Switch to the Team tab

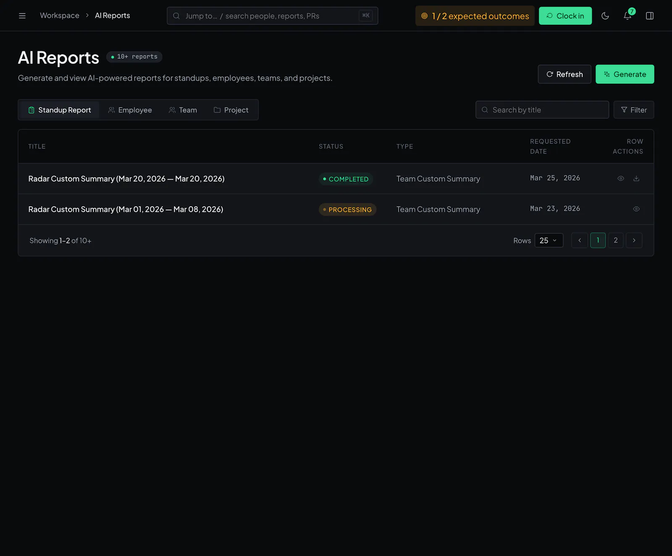point(183,110)
